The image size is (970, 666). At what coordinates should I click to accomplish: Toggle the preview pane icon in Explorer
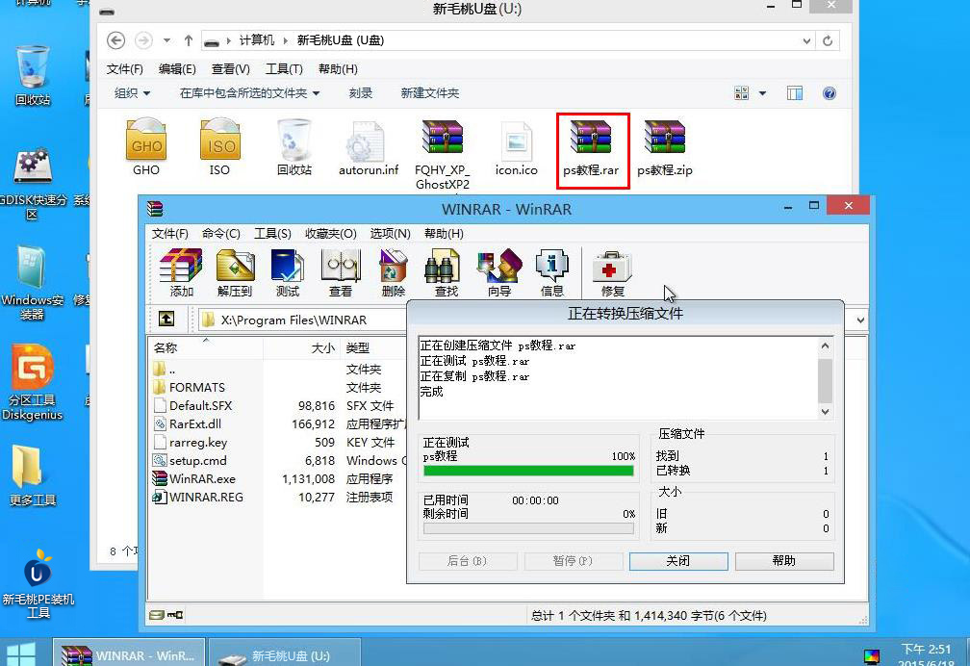tap(795, 93)
